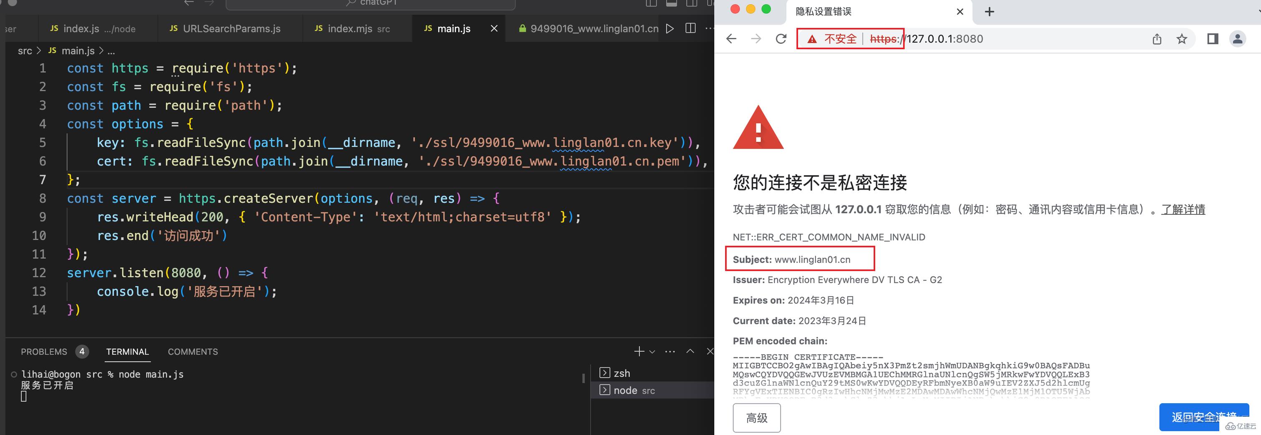The width and height of the screenshot is (1261, 435).
Task: Close the 隐私设置错误 browser tab
Action: 960,11
